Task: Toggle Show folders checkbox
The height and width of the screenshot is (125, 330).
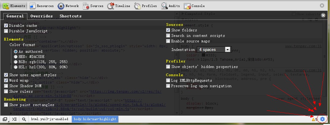Action: [x=168, y=30]
